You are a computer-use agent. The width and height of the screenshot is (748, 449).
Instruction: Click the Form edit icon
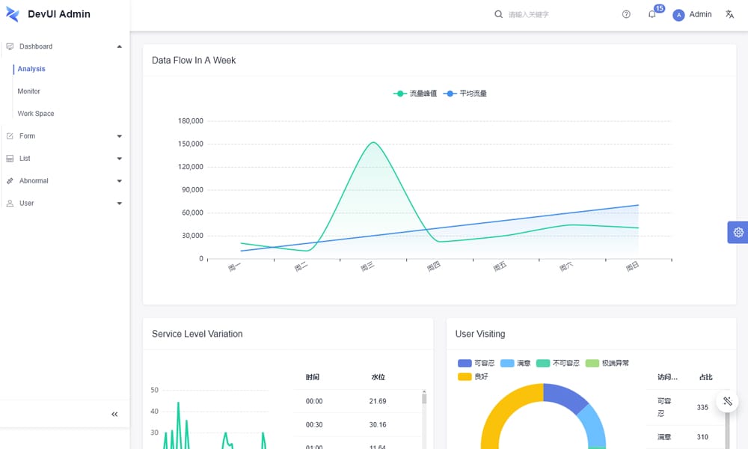click(x=10, y=136)
